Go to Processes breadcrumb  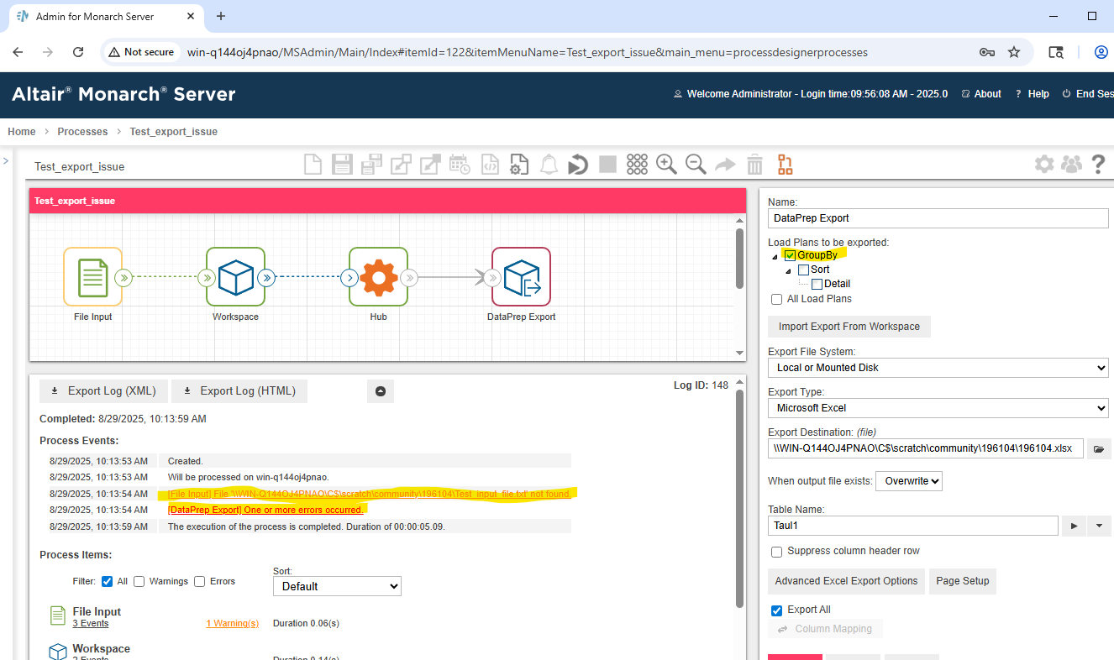point(82,131)
